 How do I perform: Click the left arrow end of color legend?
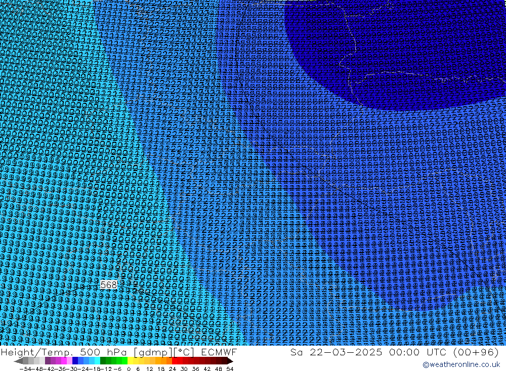[18, 361]
